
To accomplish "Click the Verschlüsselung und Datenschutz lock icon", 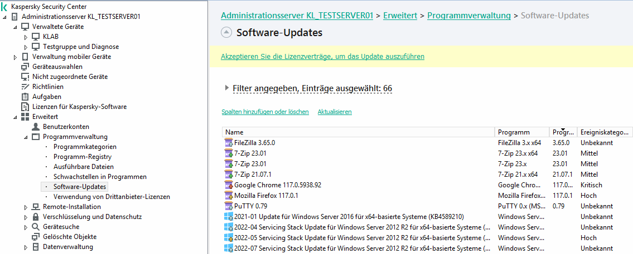I will click(36, 217).
